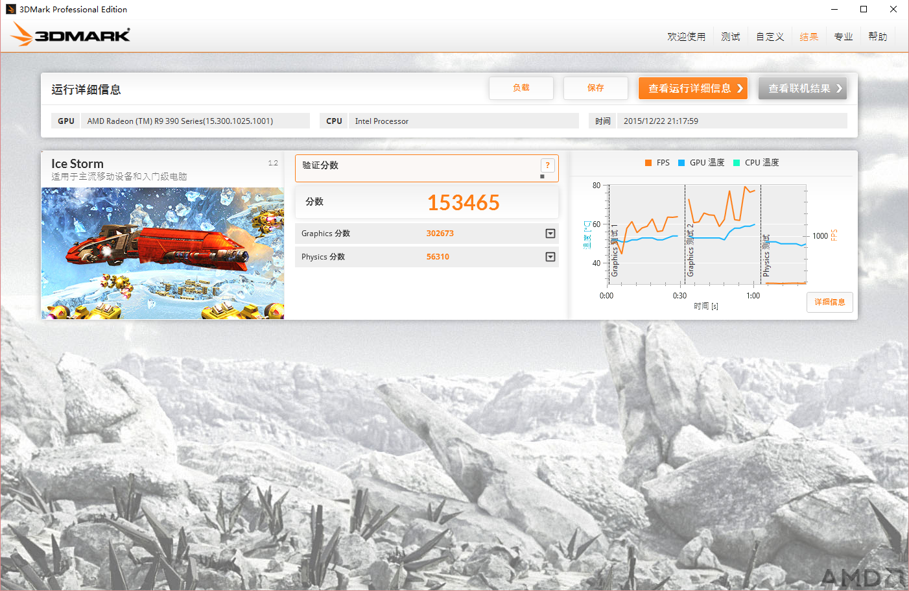Open the 专业 tab

point(844,36)
